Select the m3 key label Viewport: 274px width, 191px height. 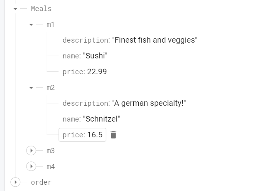click(x=51, y=151)
